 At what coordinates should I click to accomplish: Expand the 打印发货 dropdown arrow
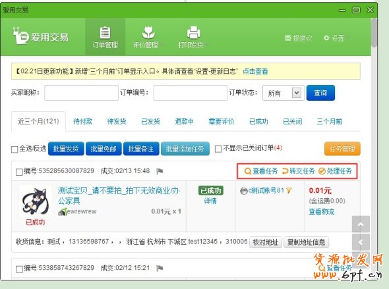click(x=207, y=45)
